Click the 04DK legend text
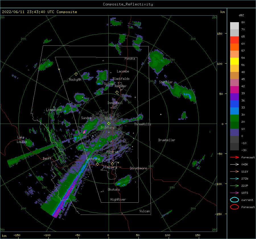The height and width of the screenshot is (239, 256). point(245,165)
